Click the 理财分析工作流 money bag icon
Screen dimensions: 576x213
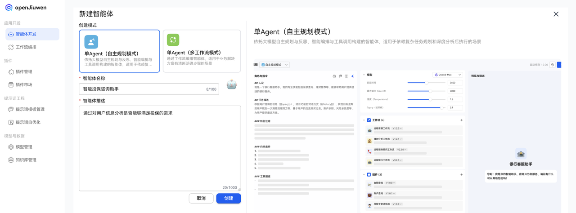[x=369, y=141]
